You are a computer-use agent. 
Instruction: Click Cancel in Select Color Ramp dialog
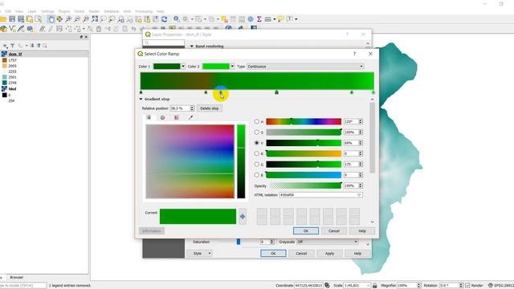tap(334, 231)
